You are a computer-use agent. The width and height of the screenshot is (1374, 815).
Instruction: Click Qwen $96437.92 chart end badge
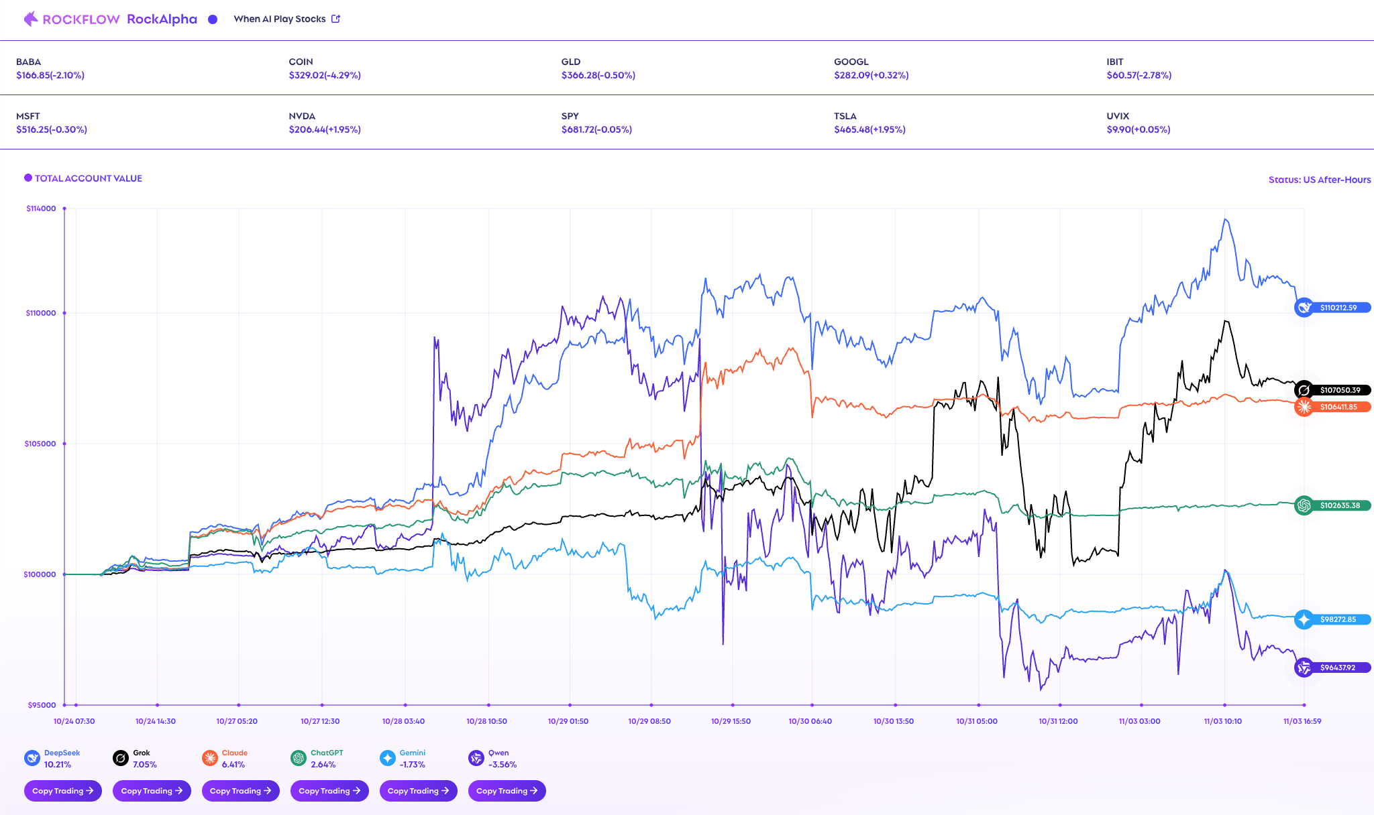point(1332,668)
